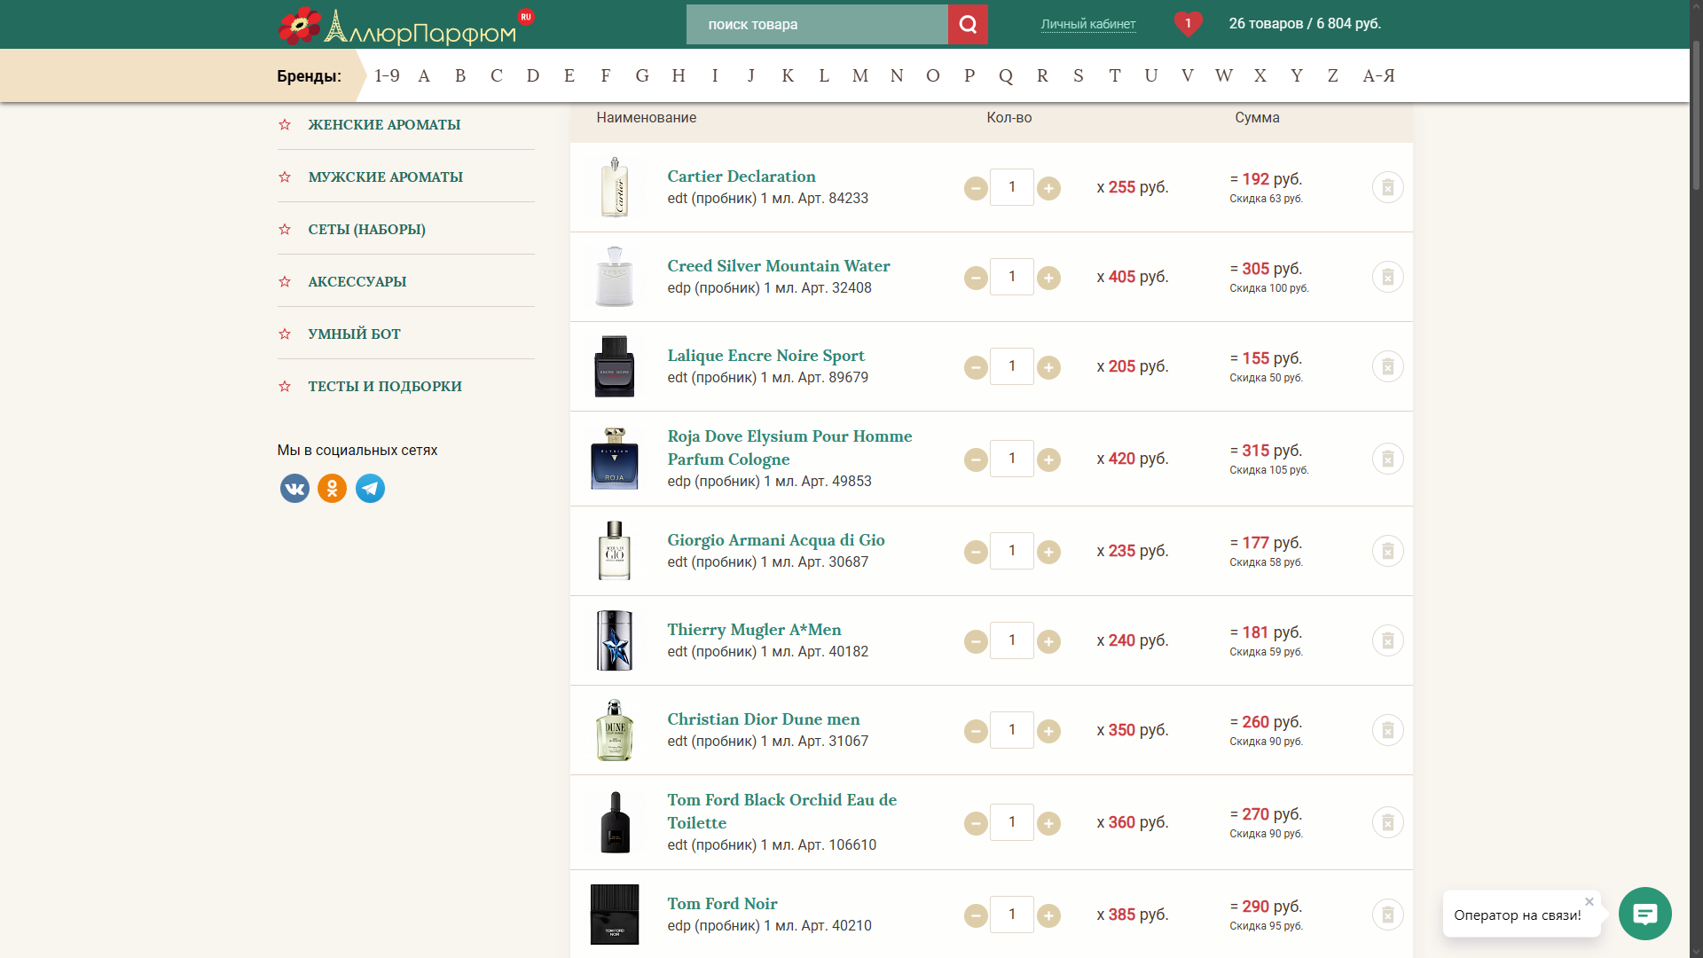Open the ЖЕНСКИЕ АРОМАТЫ category
This screenshot has width=1703, height=958.
pyautogui.click(x=384, y=125)
